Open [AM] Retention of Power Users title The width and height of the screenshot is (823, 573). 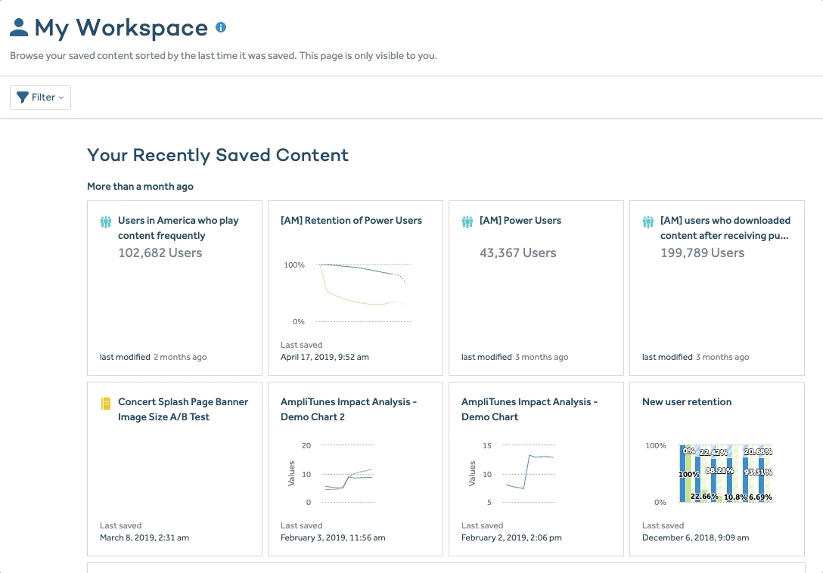351,221
